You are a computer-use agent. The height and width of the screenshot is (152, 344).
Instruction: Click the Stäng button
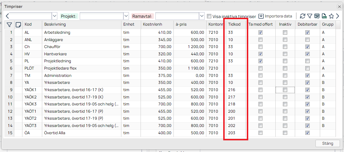327,143
